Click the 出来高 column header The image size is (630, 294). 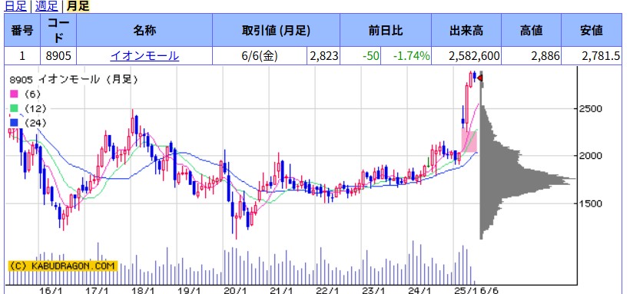pos(466,30)
